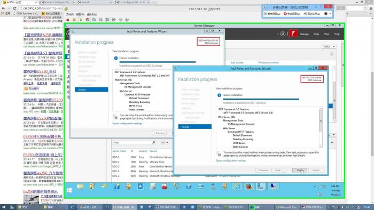374x210 pixels.
Task: Click the collapse chevron under Tasks in Server Manager
Action: 332,54
